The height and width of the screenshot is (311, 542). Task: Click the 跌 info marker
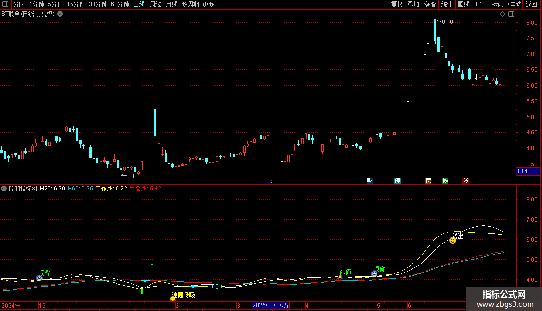click(445, 181)
